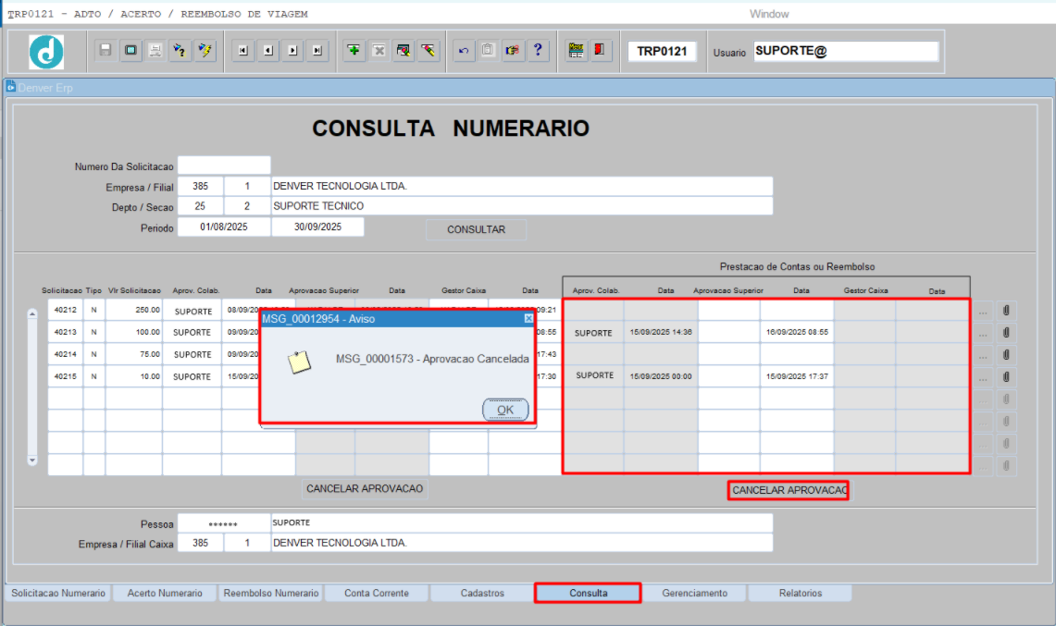
Task: Open help with the question mark icon
Action: click(x=537, y=51)
